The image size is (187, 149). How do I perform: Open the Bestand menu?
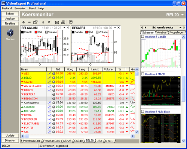pyautogui.click(x=7, y=8)
